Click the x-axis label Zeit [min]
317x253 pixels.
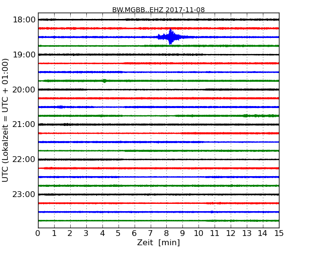[158, 242]
